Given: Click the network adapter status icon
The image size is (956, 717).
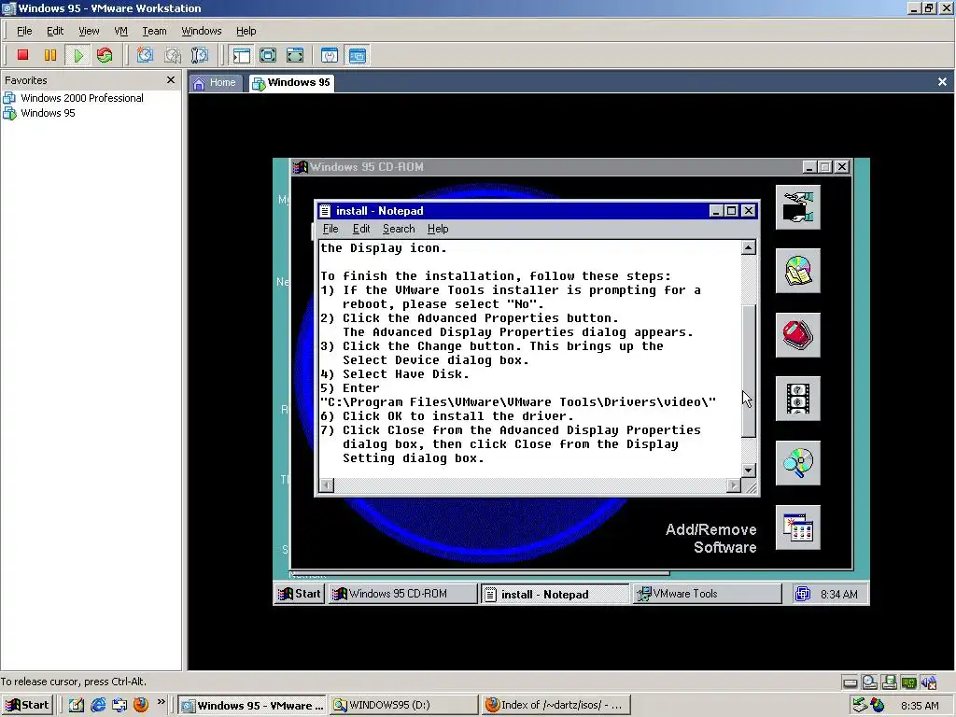Looking at the screenshot, I should tap(908, 682).
